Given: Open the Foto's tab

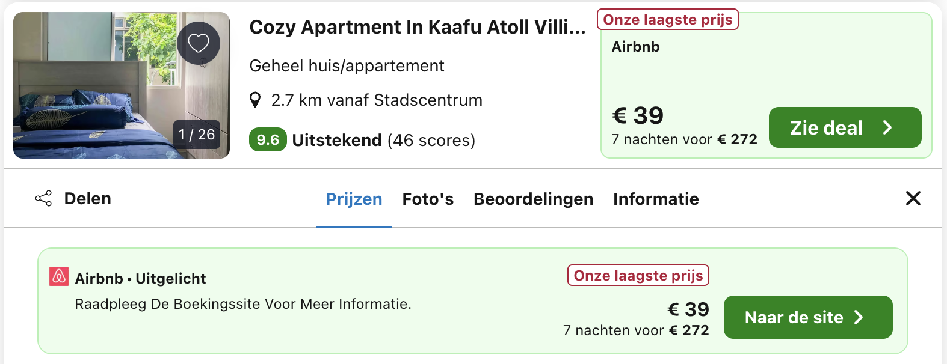Looking at the screenshot, I should tap(428, 199).
